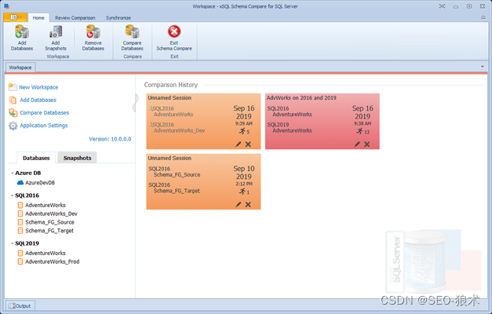Click the Version: 10.0.0.0 text
Screen dimensions: 492x314
(x=110, y=139)
